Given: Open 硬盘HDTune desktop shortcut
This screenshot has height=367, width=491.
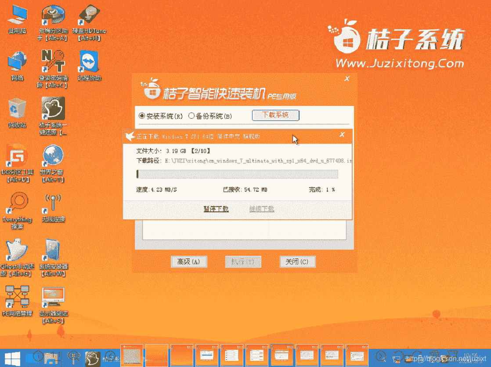Looking at the screenshot, I should point(89,22).
